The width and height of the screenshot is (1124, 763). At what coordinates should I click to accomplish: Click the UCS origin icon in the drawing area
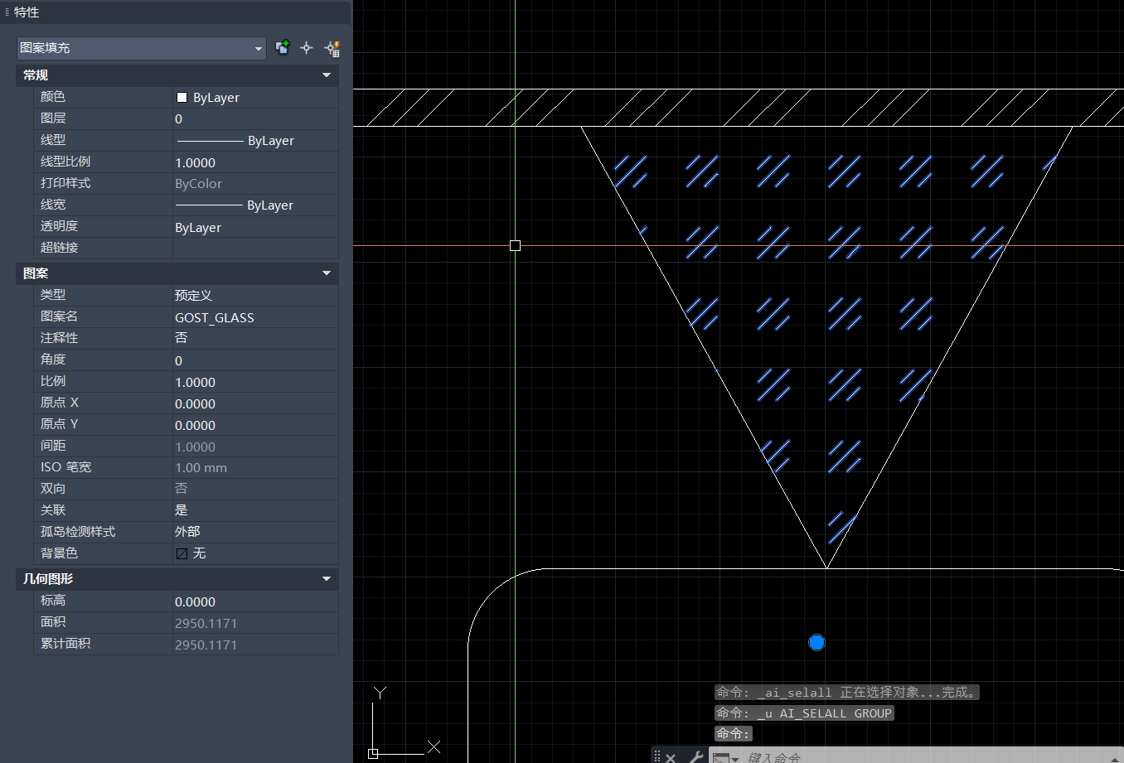[x=373, y=753]
